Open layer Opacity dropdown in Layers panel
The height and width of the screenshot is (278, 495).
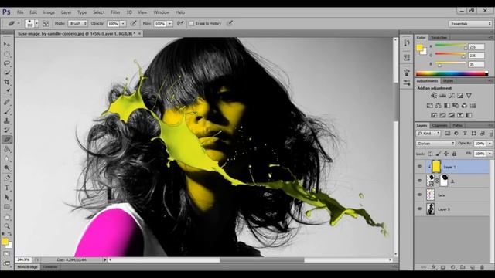490,144
